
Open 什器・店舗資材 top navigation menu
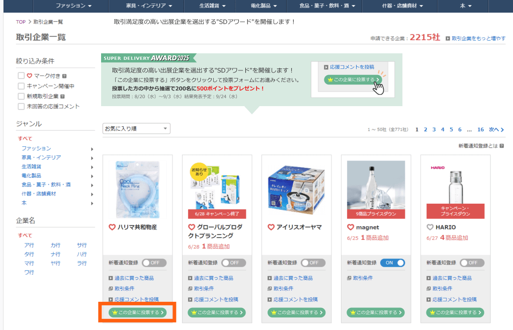point(402,6)
